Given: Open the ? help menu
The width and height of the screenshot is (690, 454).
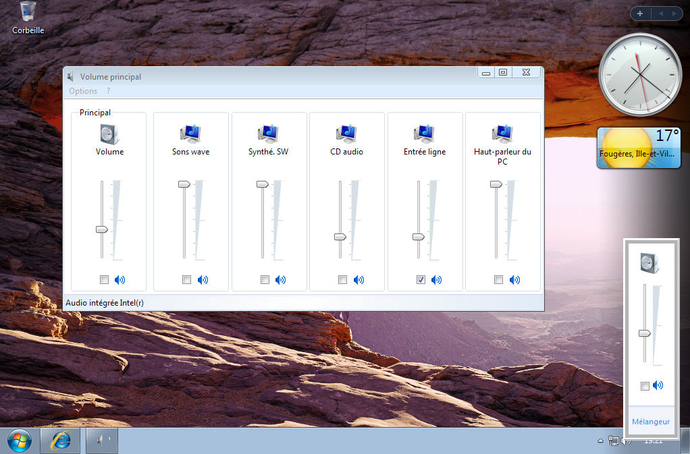Looking at the screenshot, I should pyautogui.click(x=107, y=90).
